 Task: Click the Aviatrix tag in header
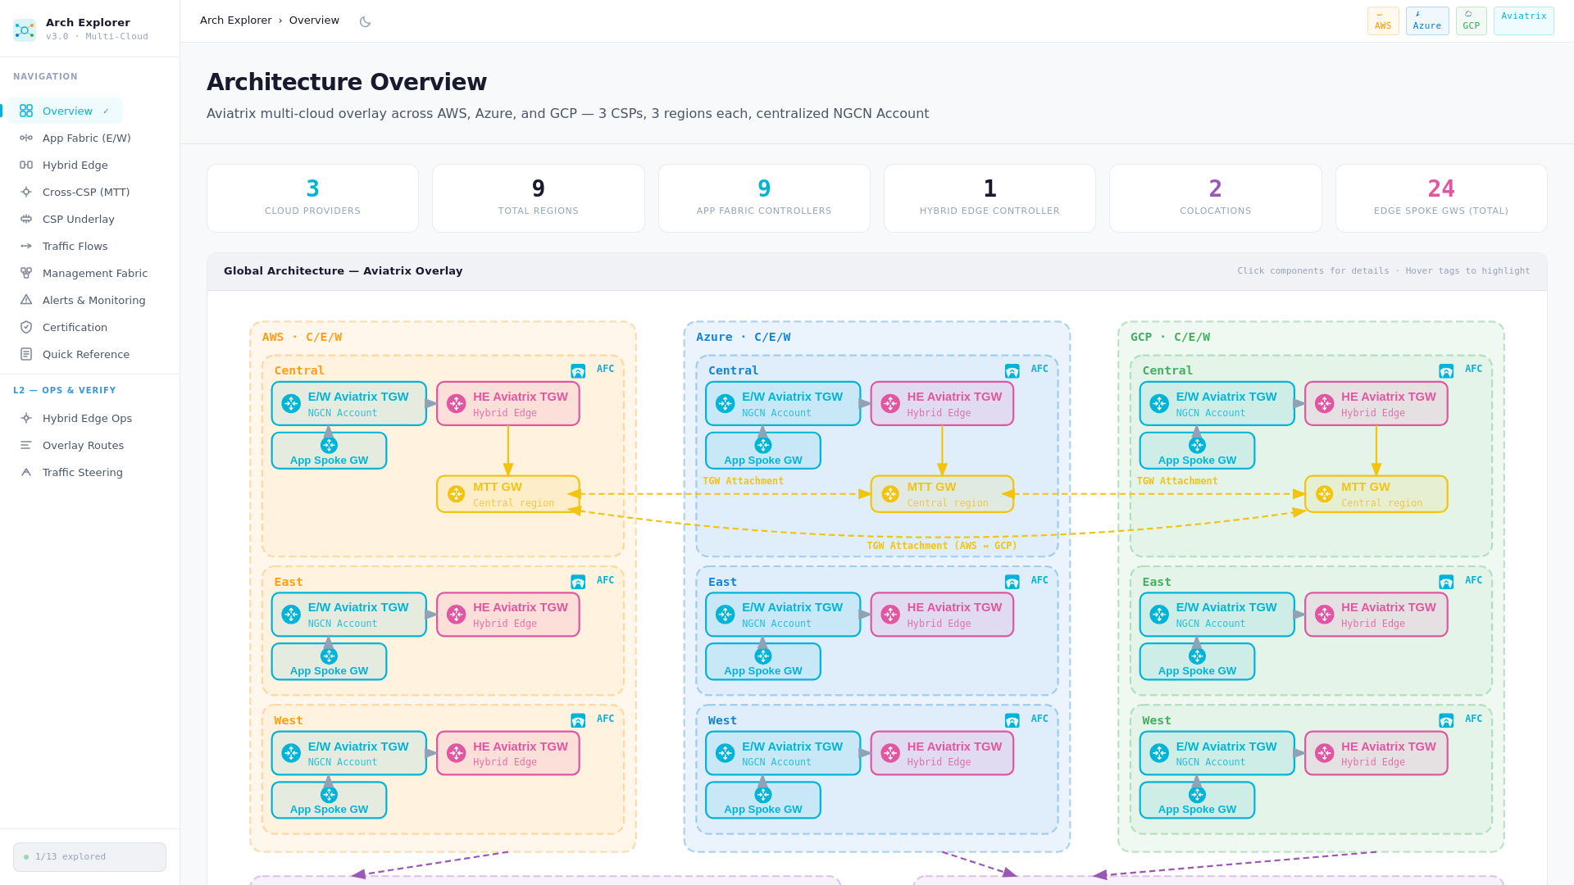tap(1523, 21)
